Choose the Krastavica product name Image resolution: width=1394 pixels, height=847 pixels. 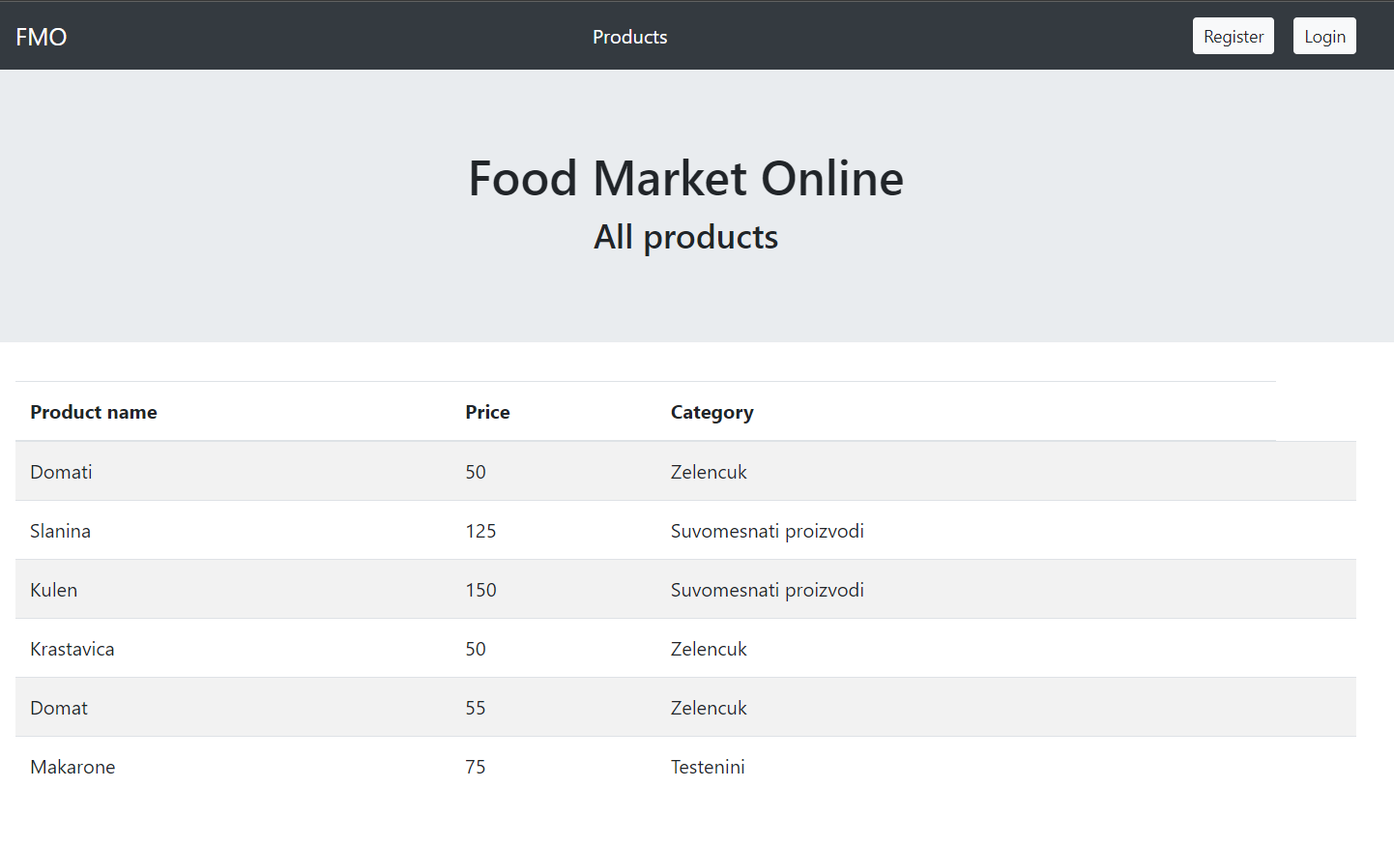click(x=73, y=649)
